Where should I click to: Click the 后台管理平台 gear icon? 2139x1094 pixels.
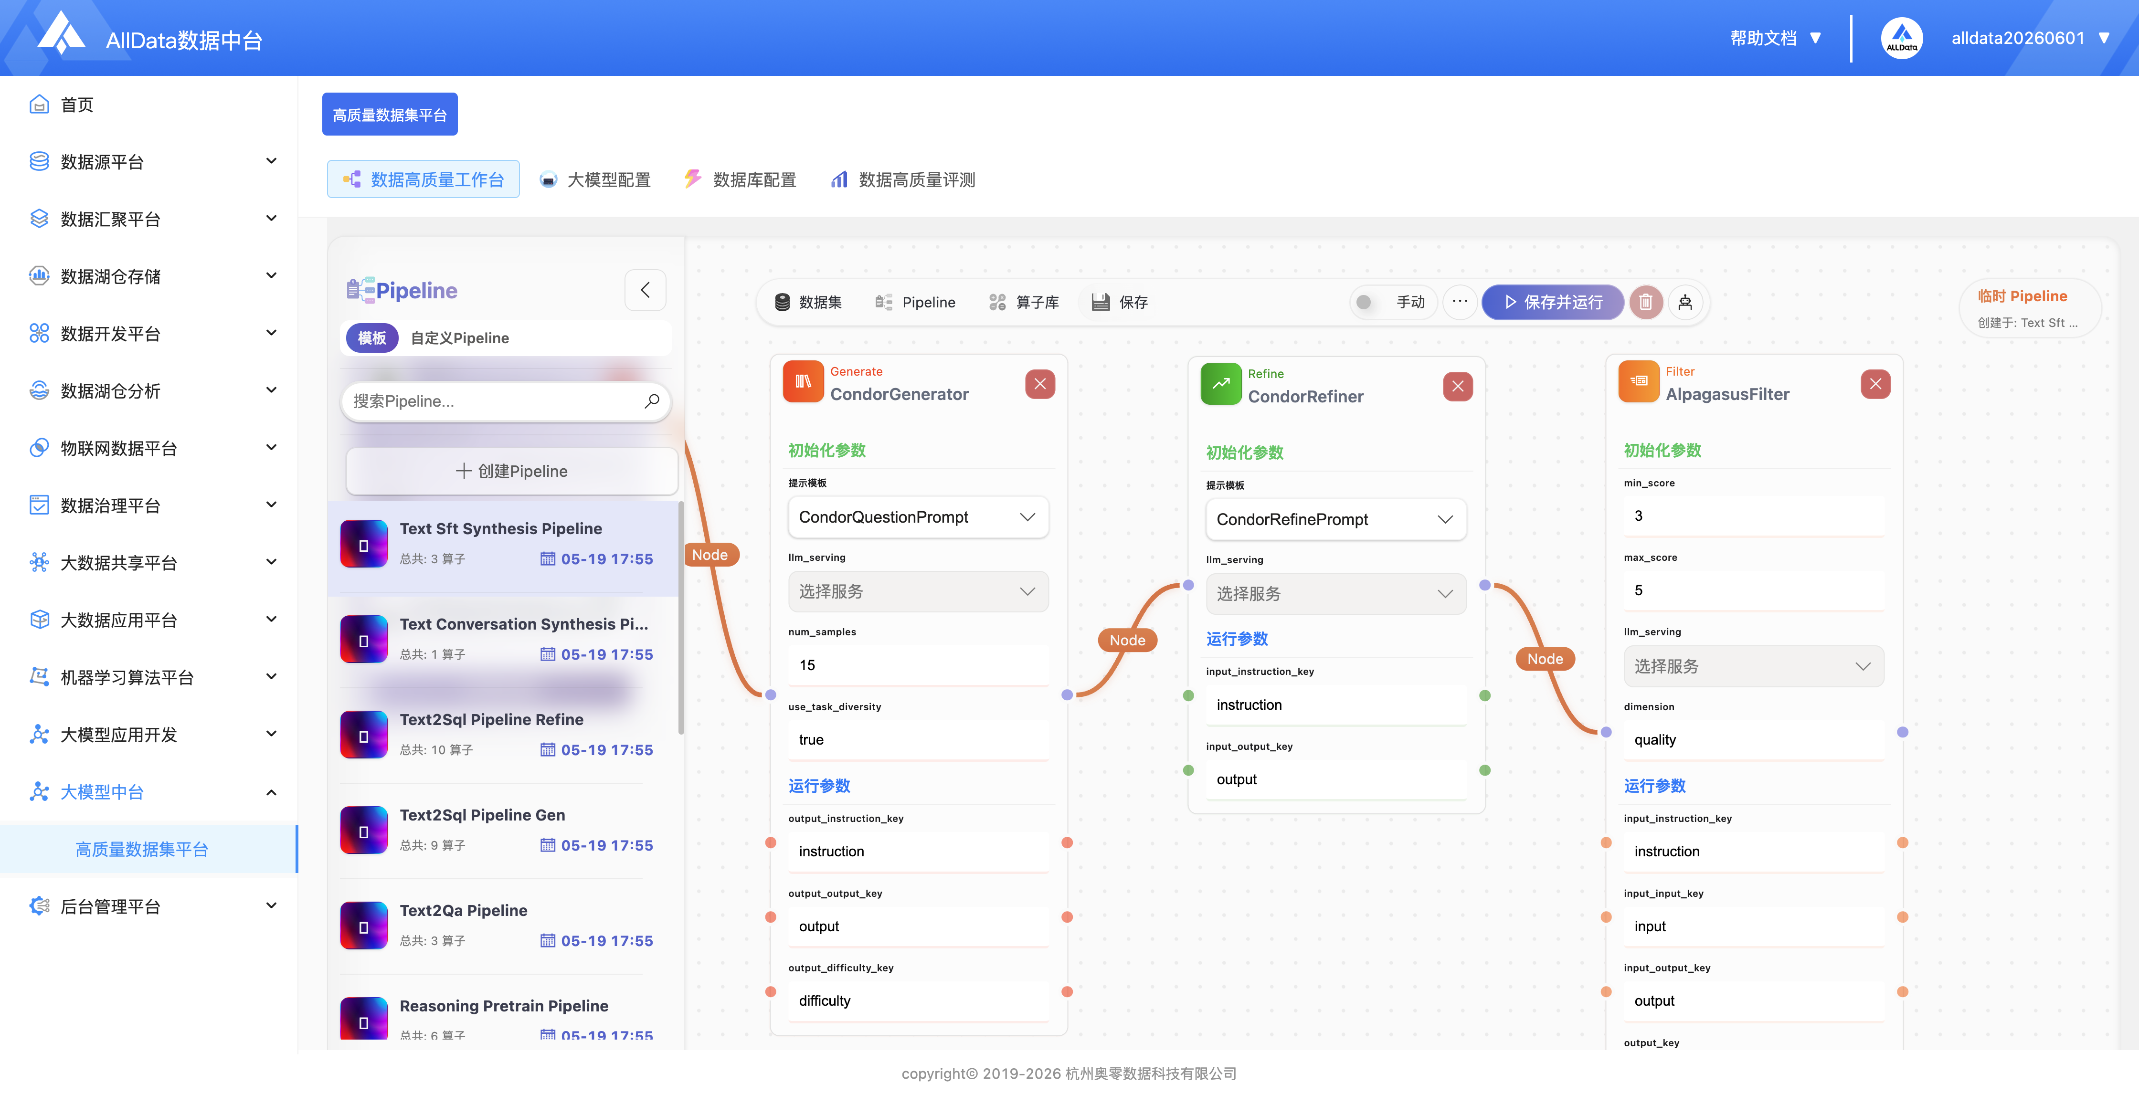click(39, 906)
